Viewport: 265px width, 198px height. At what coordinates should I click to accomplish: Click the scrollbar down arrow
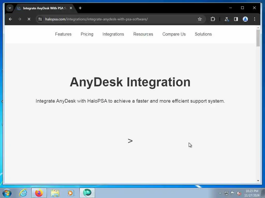click(x=258, y=181)
